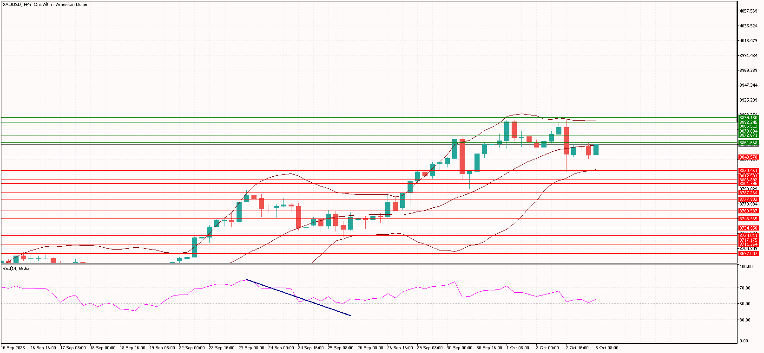This screenshot has height=353, width=764.
Task: Click the 70.00 level on RSI scale
Action: click(x=746, y=288)
